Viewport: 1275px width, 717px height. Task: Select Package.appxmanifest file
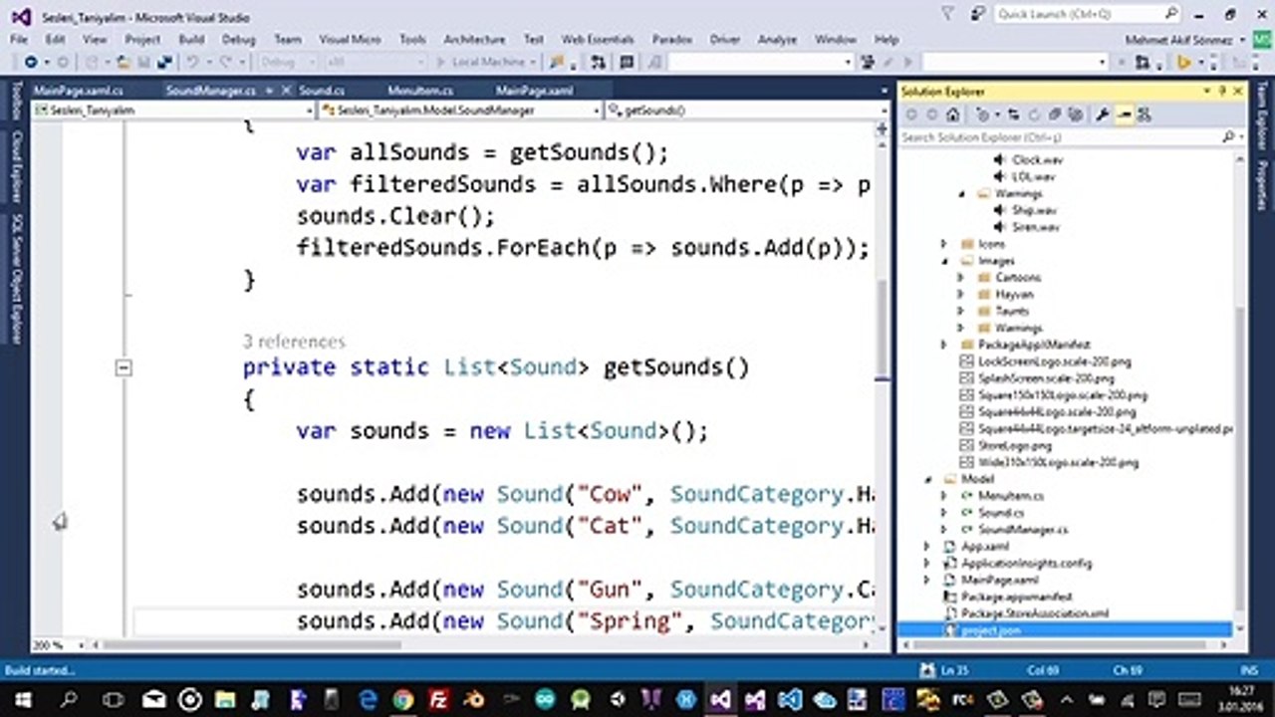pyautogui.click(x=1016, y=597)
